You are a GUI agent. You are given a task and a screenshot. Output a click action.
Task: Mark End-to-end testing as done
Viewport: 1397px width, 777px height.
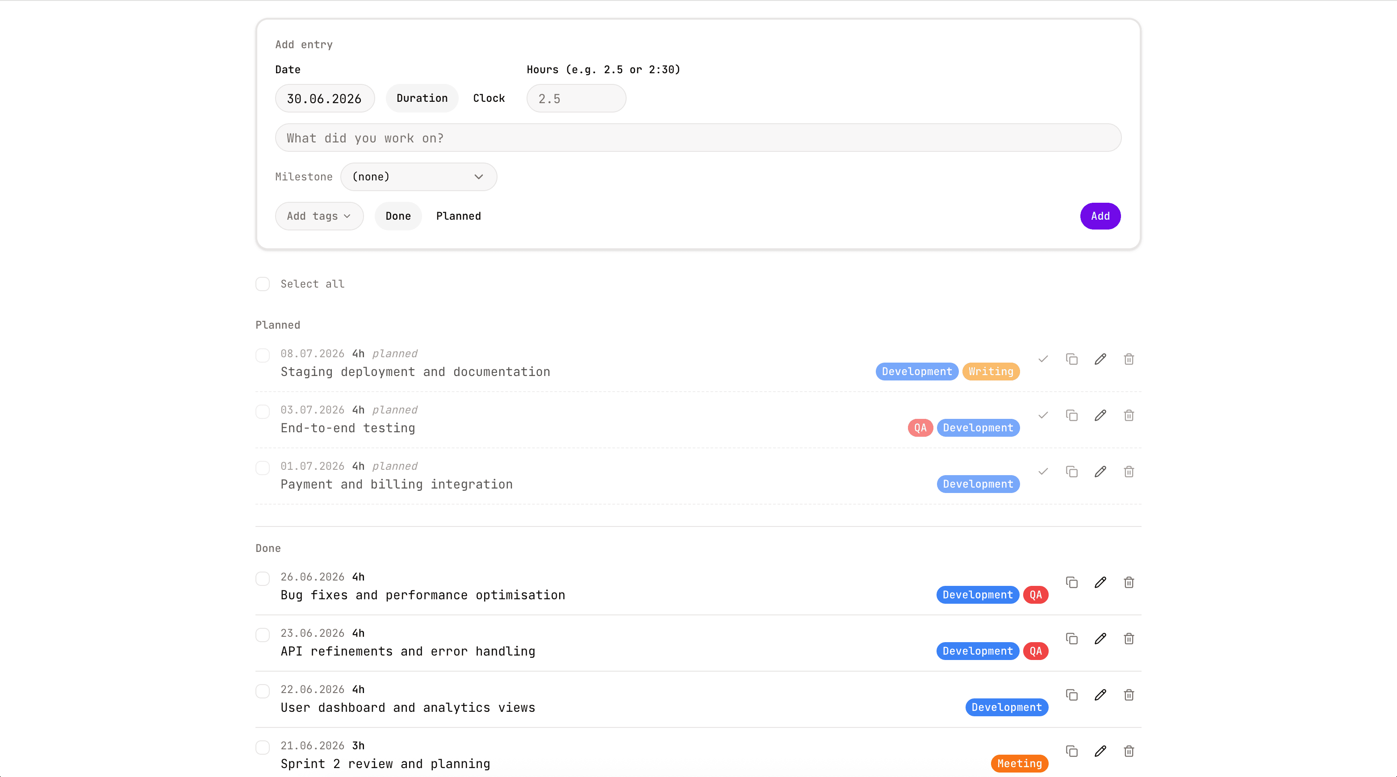coord(1043,415)
